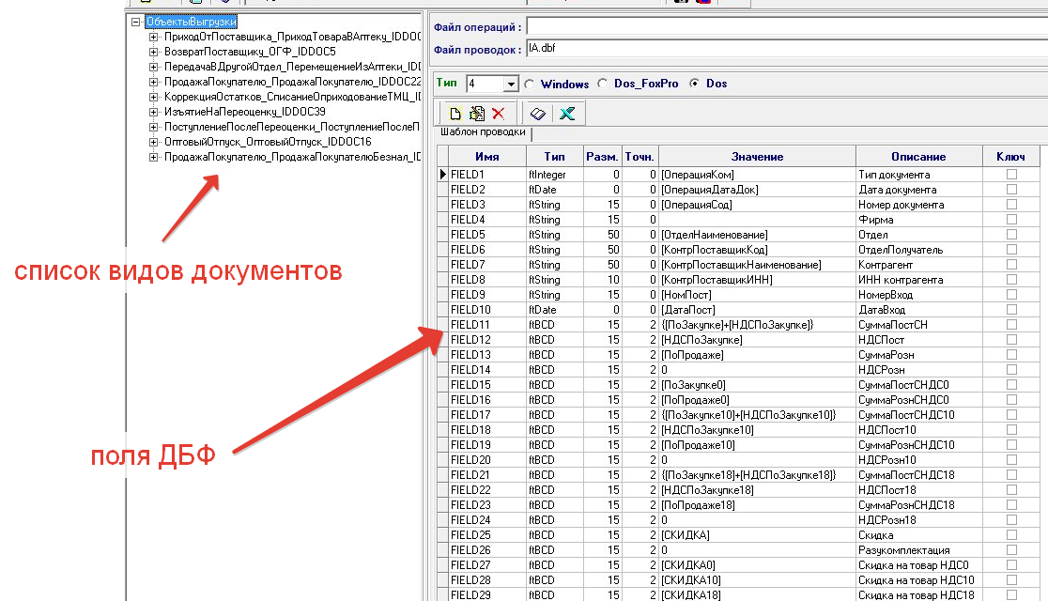The image size is (1048, 601).
Task: Expand the ВозвратПоставщику_ОГФ_IDDOC5 tree node
Action: click(154, 52)
